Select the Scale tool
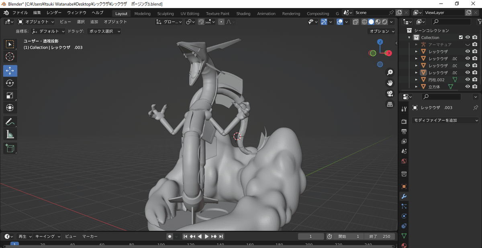The height and width of the screenshot is (248, 482). click(10, 95)
